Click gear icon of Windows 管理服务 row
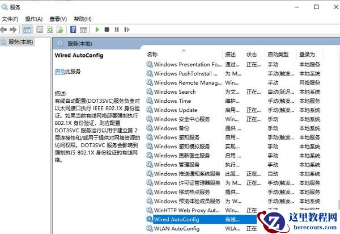The width and height of the screenshot is (340, 234). (150, 165)
